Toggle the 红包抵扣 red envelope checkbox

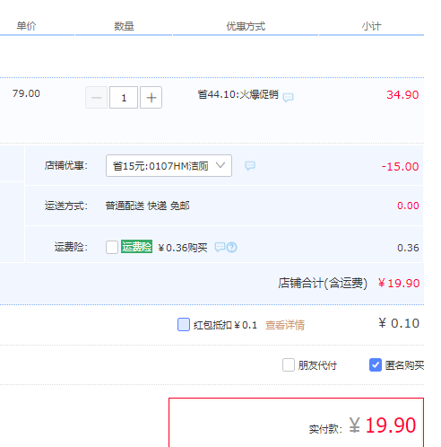184,325
